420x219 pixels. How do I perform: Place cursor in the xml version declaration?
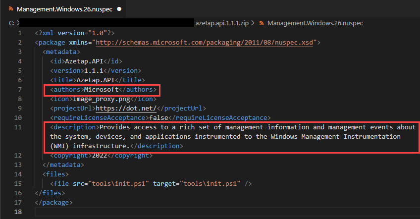[75, 33]
